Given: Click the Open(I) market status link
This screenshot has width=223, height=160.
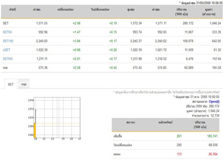Looking at the screenshot, I should pyautogui.click(x=214, y=102).
